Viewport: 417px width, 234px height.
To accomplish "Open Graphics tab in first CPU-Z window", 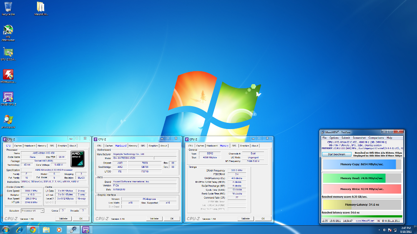I will (x=62, y=146).
